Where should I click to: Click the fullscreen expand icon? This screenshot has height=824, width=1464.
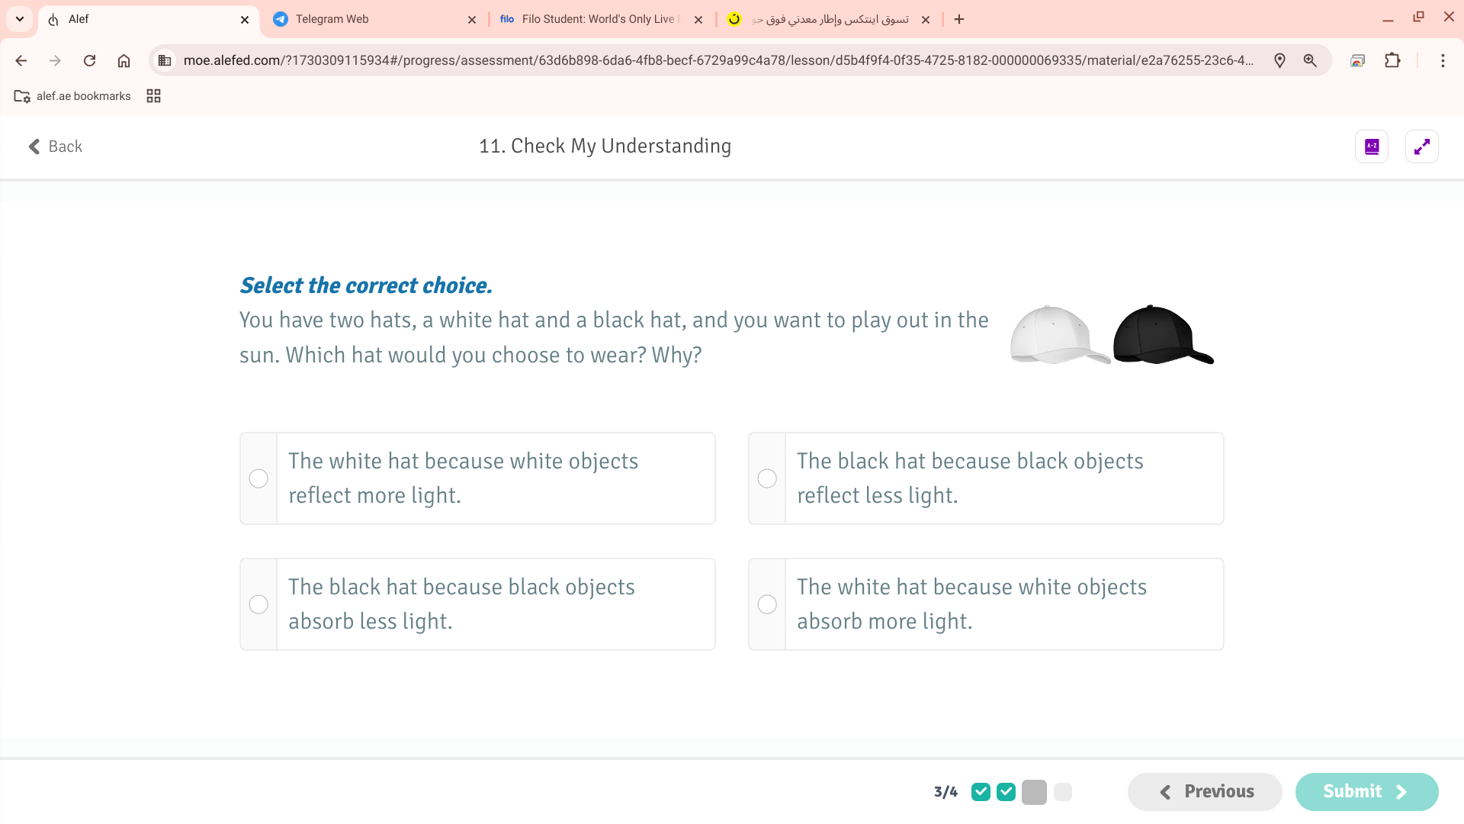tap(1421, 146)
